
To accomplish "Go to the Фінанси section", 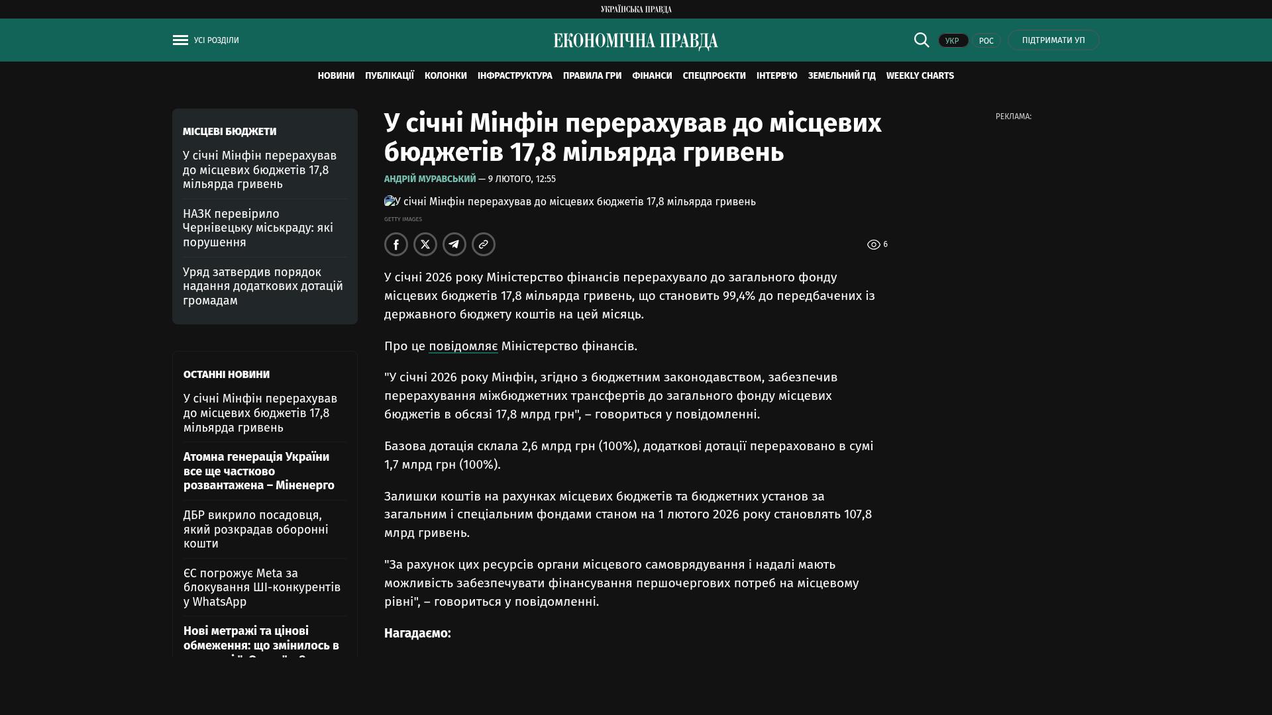I will [652, 76].
